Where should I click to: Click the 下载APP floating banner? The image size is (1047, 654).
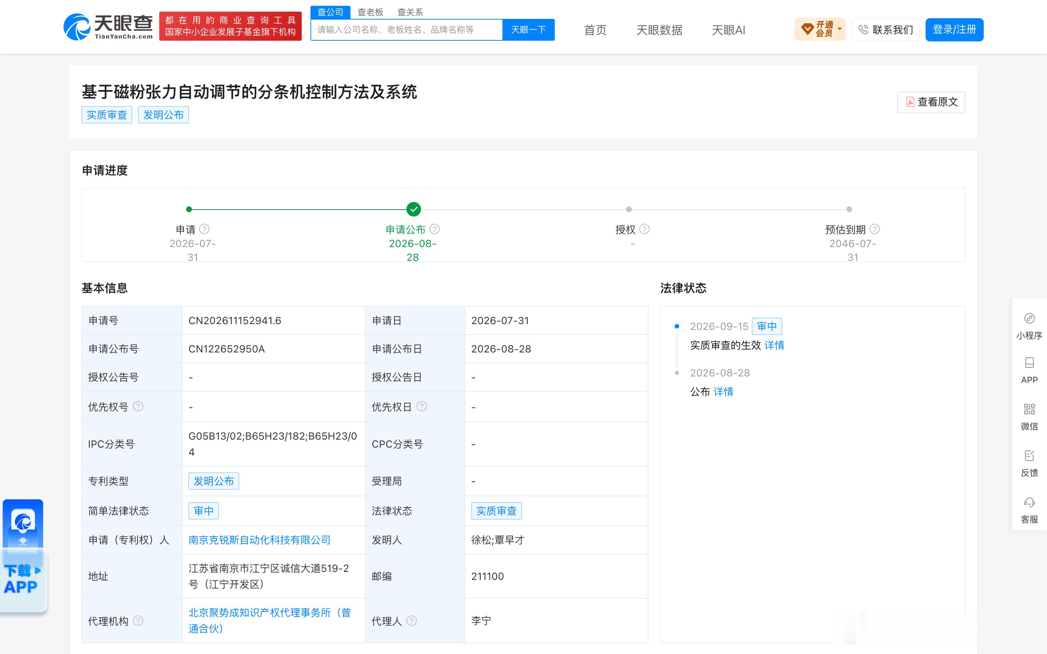pos(23,556)
